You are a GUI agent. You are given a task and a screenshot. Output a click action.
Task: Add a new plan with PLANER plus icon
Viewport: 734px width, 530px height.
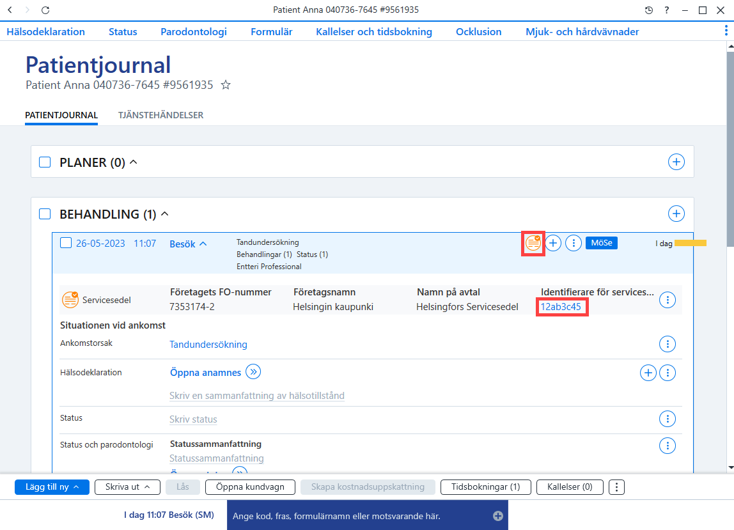click(x=676, y=162)
